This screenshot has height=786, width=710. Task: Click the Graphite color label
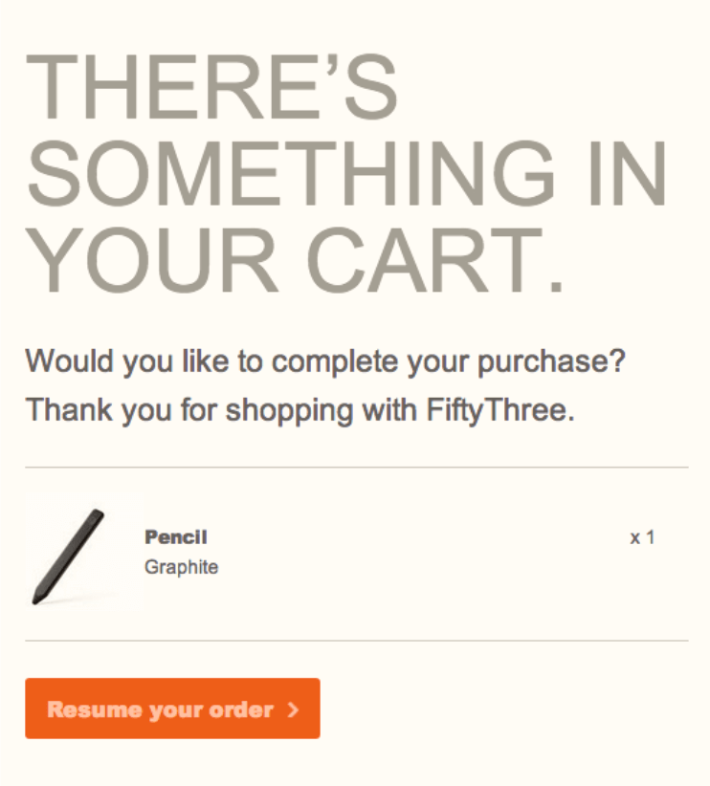pyautogui.click(x=181, y=567)
